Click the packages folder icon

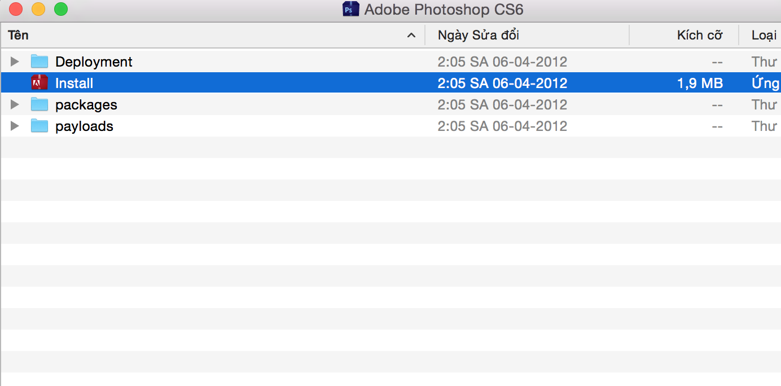point(40,104)
